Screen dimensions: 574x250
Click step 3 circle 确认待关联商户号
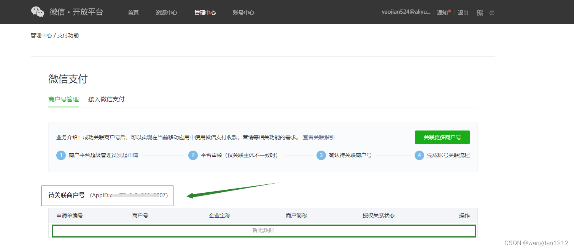[x=321, y=155]
